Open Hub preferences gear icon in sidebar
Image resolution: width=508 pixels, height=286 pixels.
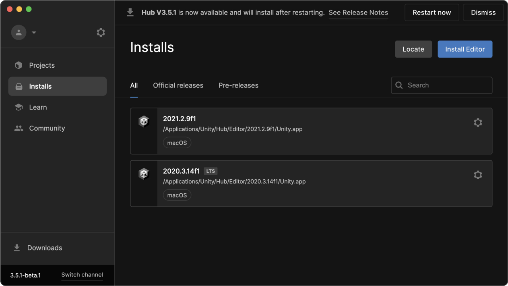(x=101, y=33)
